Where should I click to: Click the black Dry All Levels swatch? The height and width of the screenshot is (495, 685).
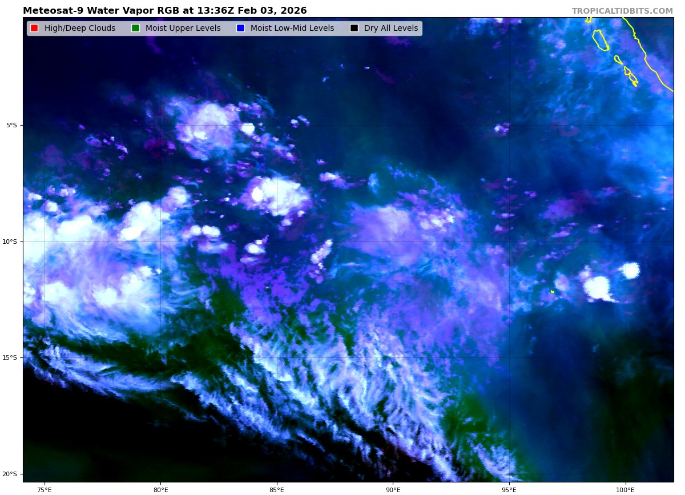click(x=354, y=28)
